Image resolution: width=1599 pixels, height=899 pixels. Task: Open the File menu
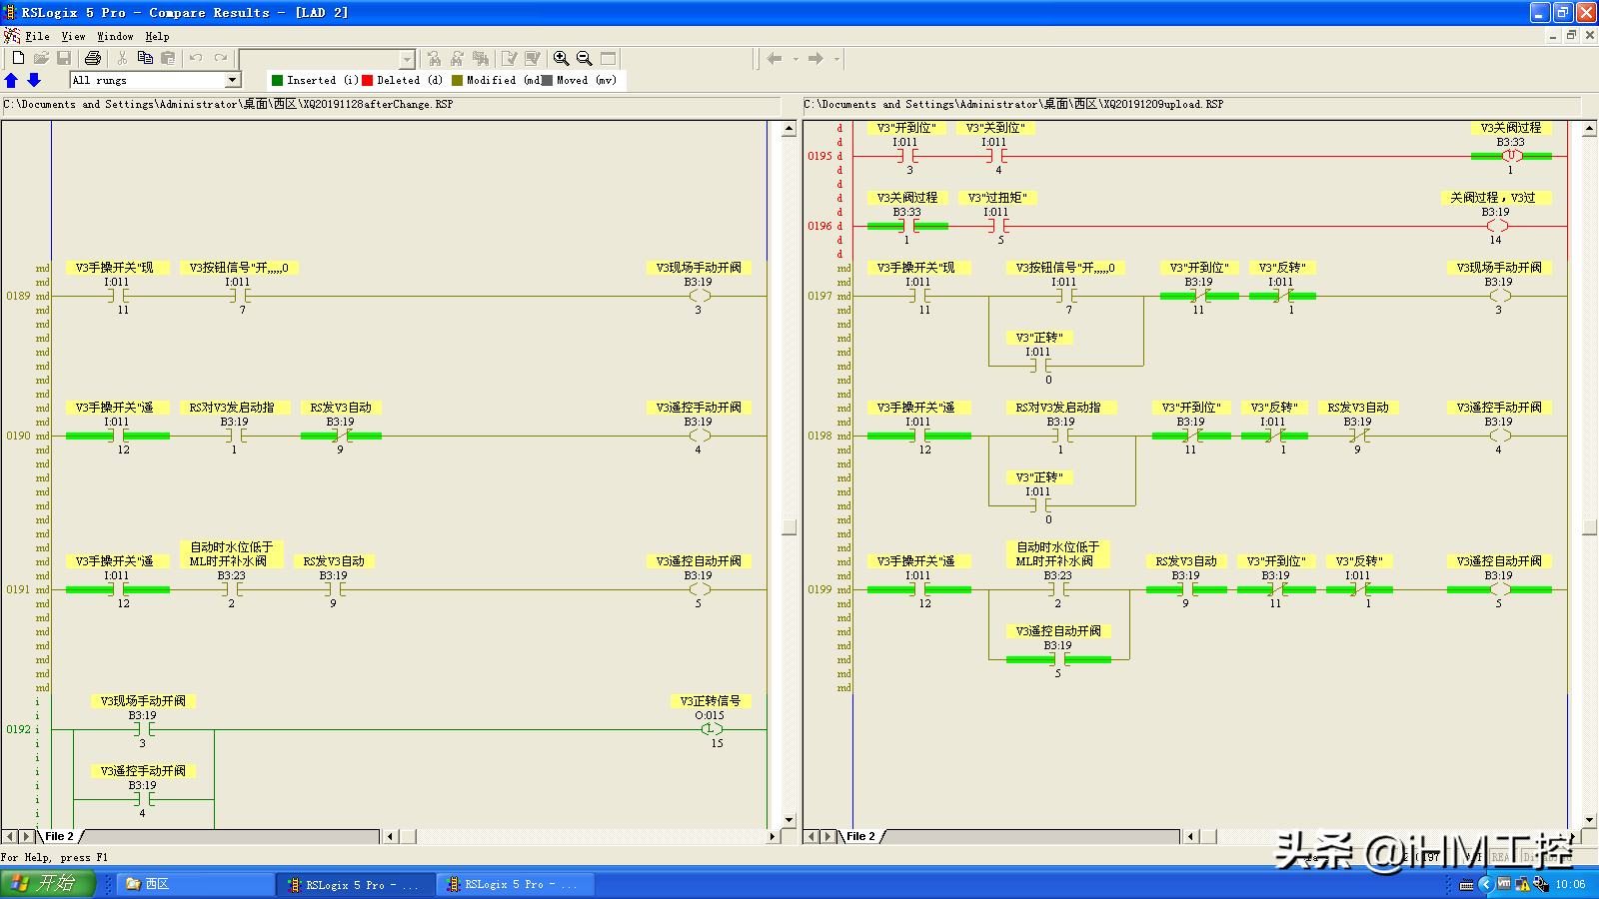pos(37,36)
